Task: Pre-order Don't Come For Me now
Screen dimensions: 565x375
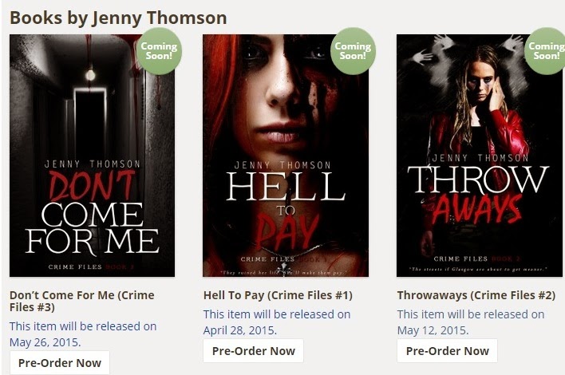Action: [x=60, y=363]
